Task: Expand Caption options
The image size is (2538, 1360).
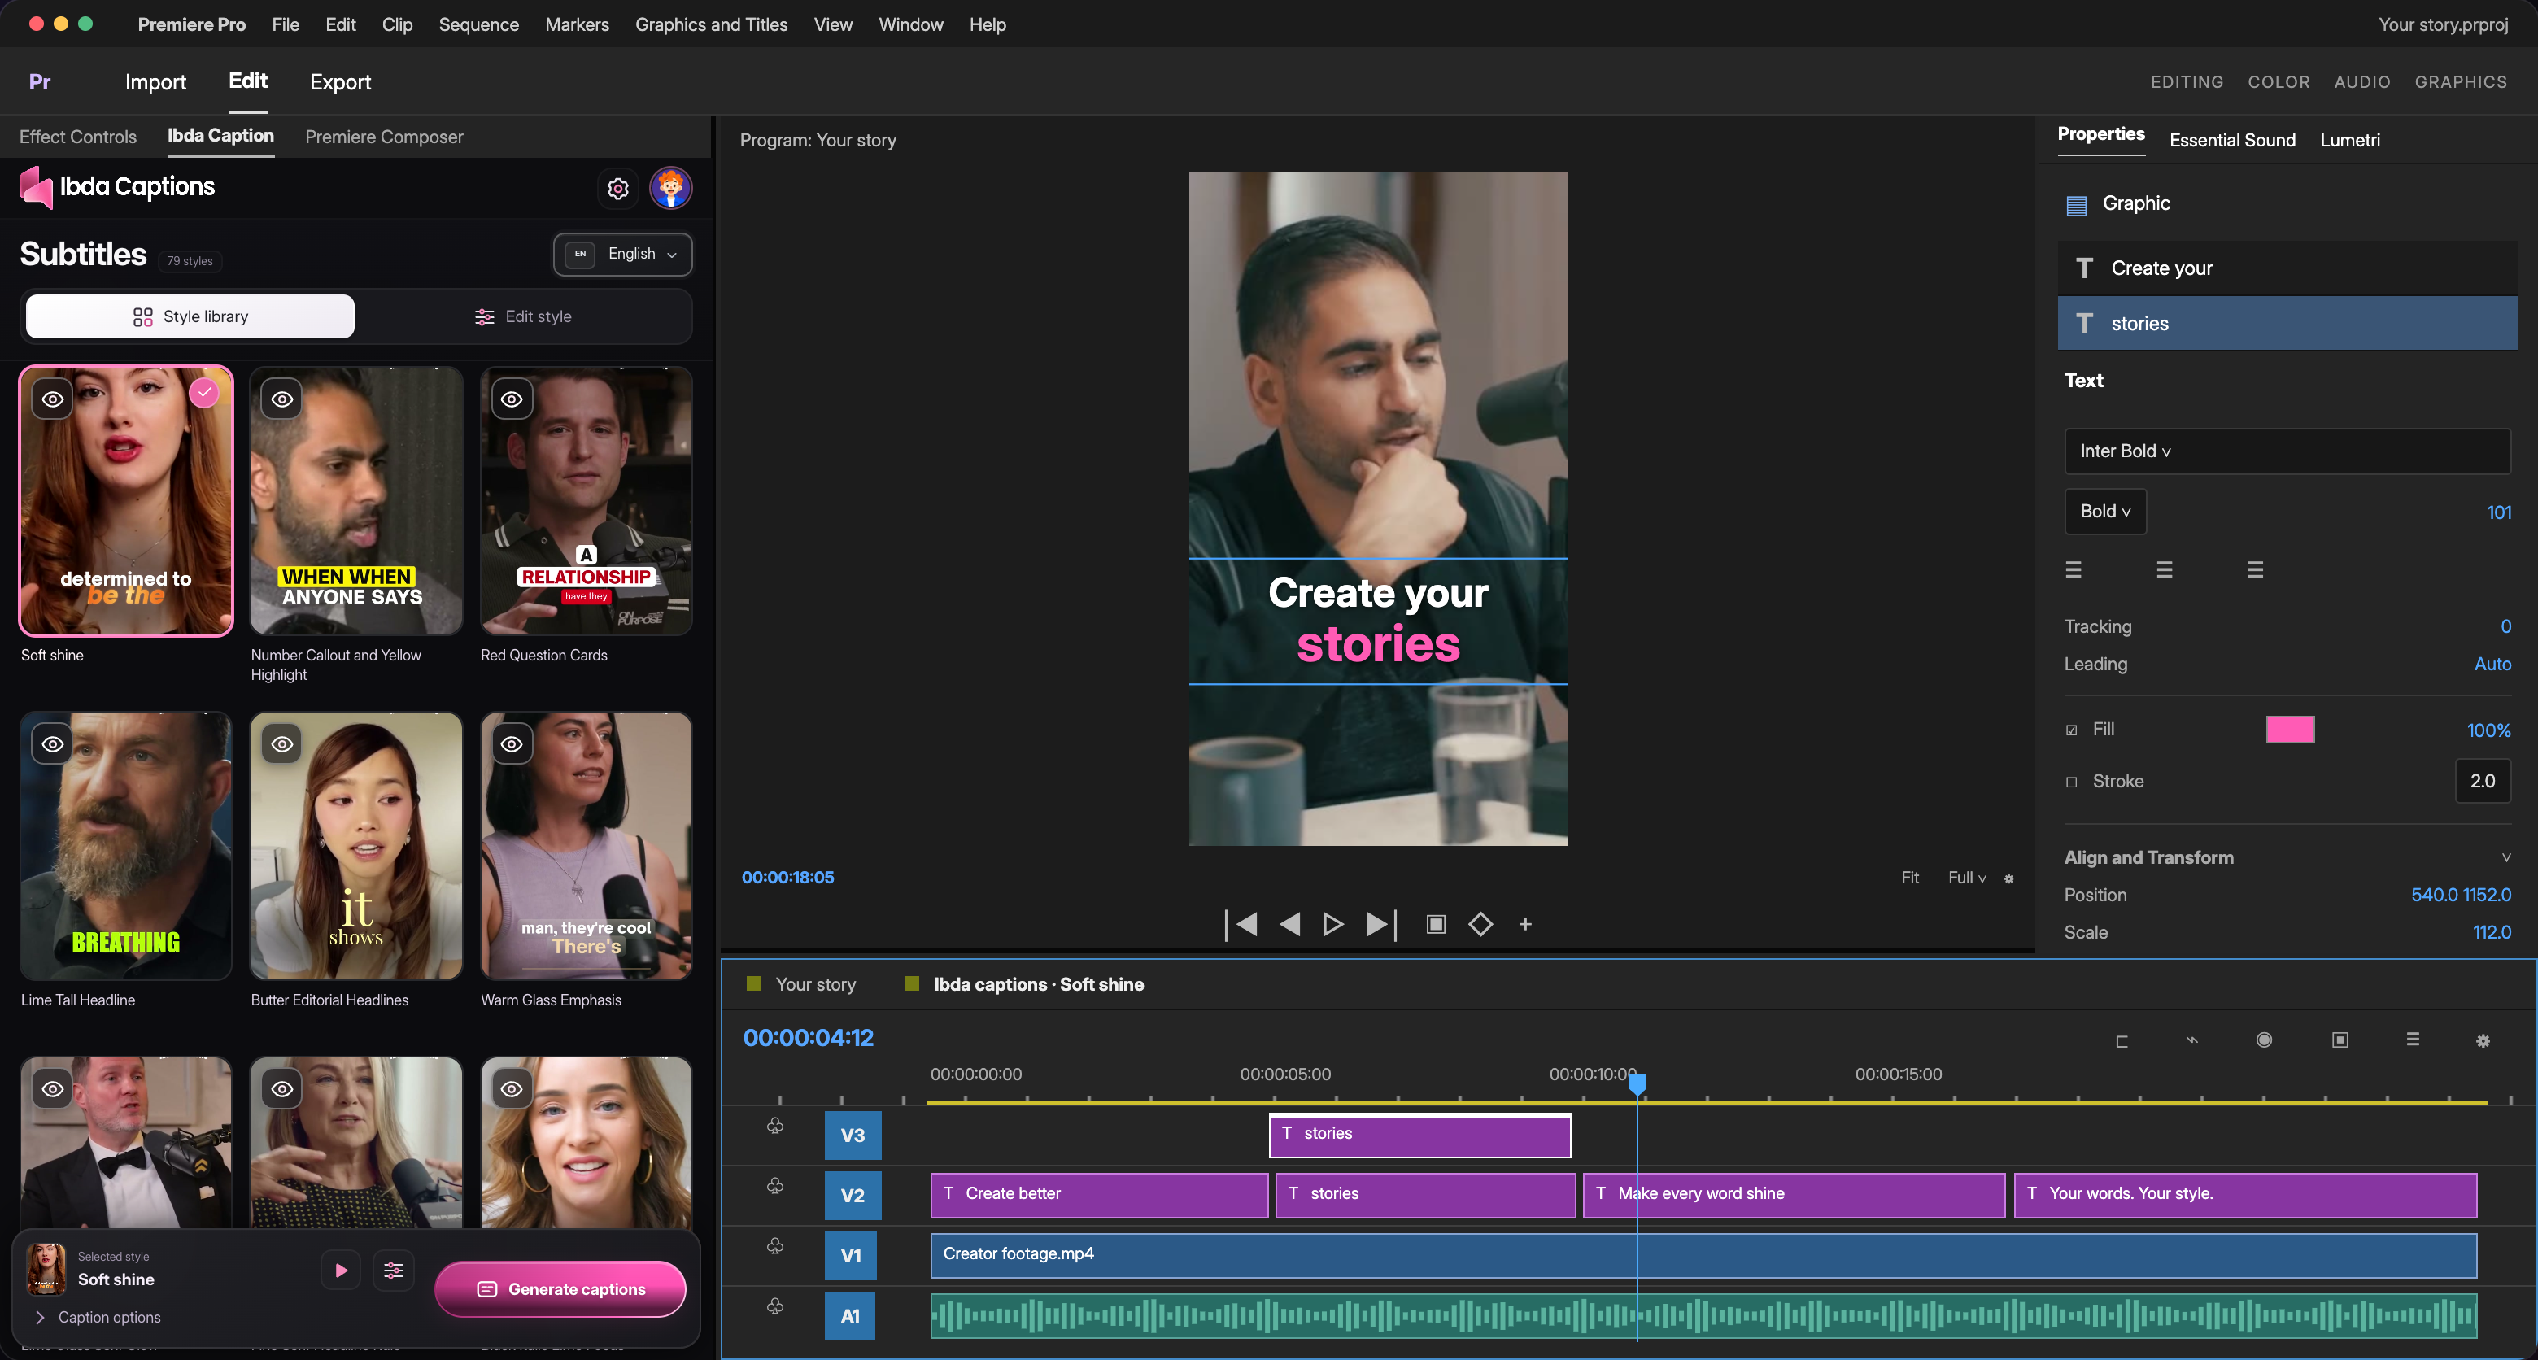Action: [x=98, y=1318]
